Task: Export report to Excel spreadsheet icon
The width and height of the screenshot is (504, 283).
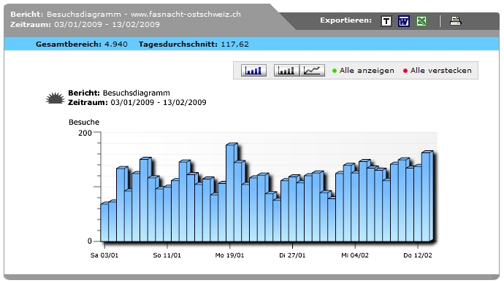Action: 421,21
